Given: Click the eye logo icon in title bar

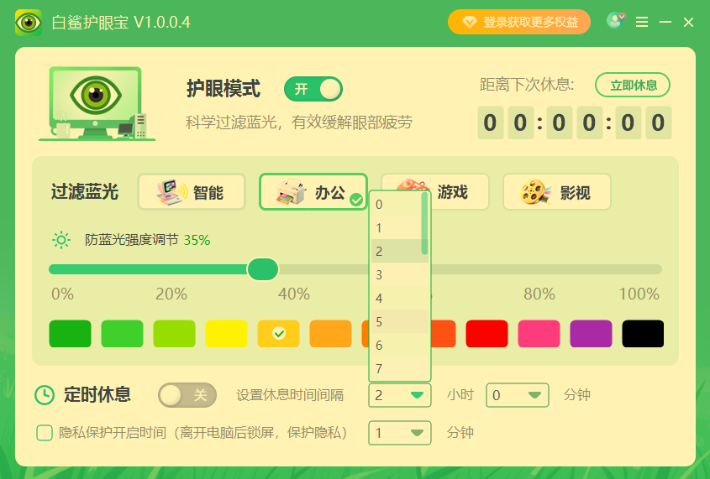Looking at the screenshot, I should [x=29, y=22].
